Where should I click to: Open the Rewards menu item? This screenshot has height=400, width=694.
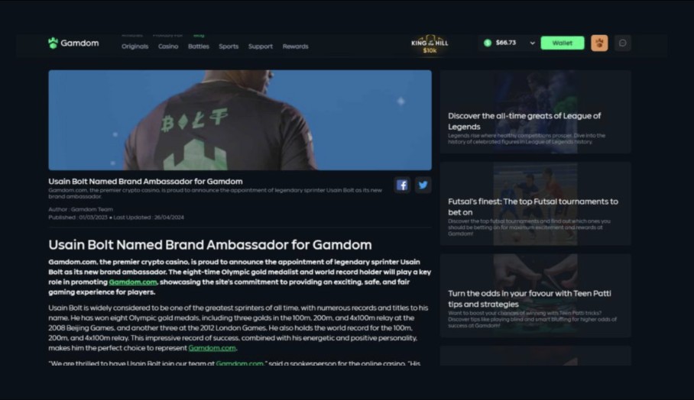click(295, 47)
